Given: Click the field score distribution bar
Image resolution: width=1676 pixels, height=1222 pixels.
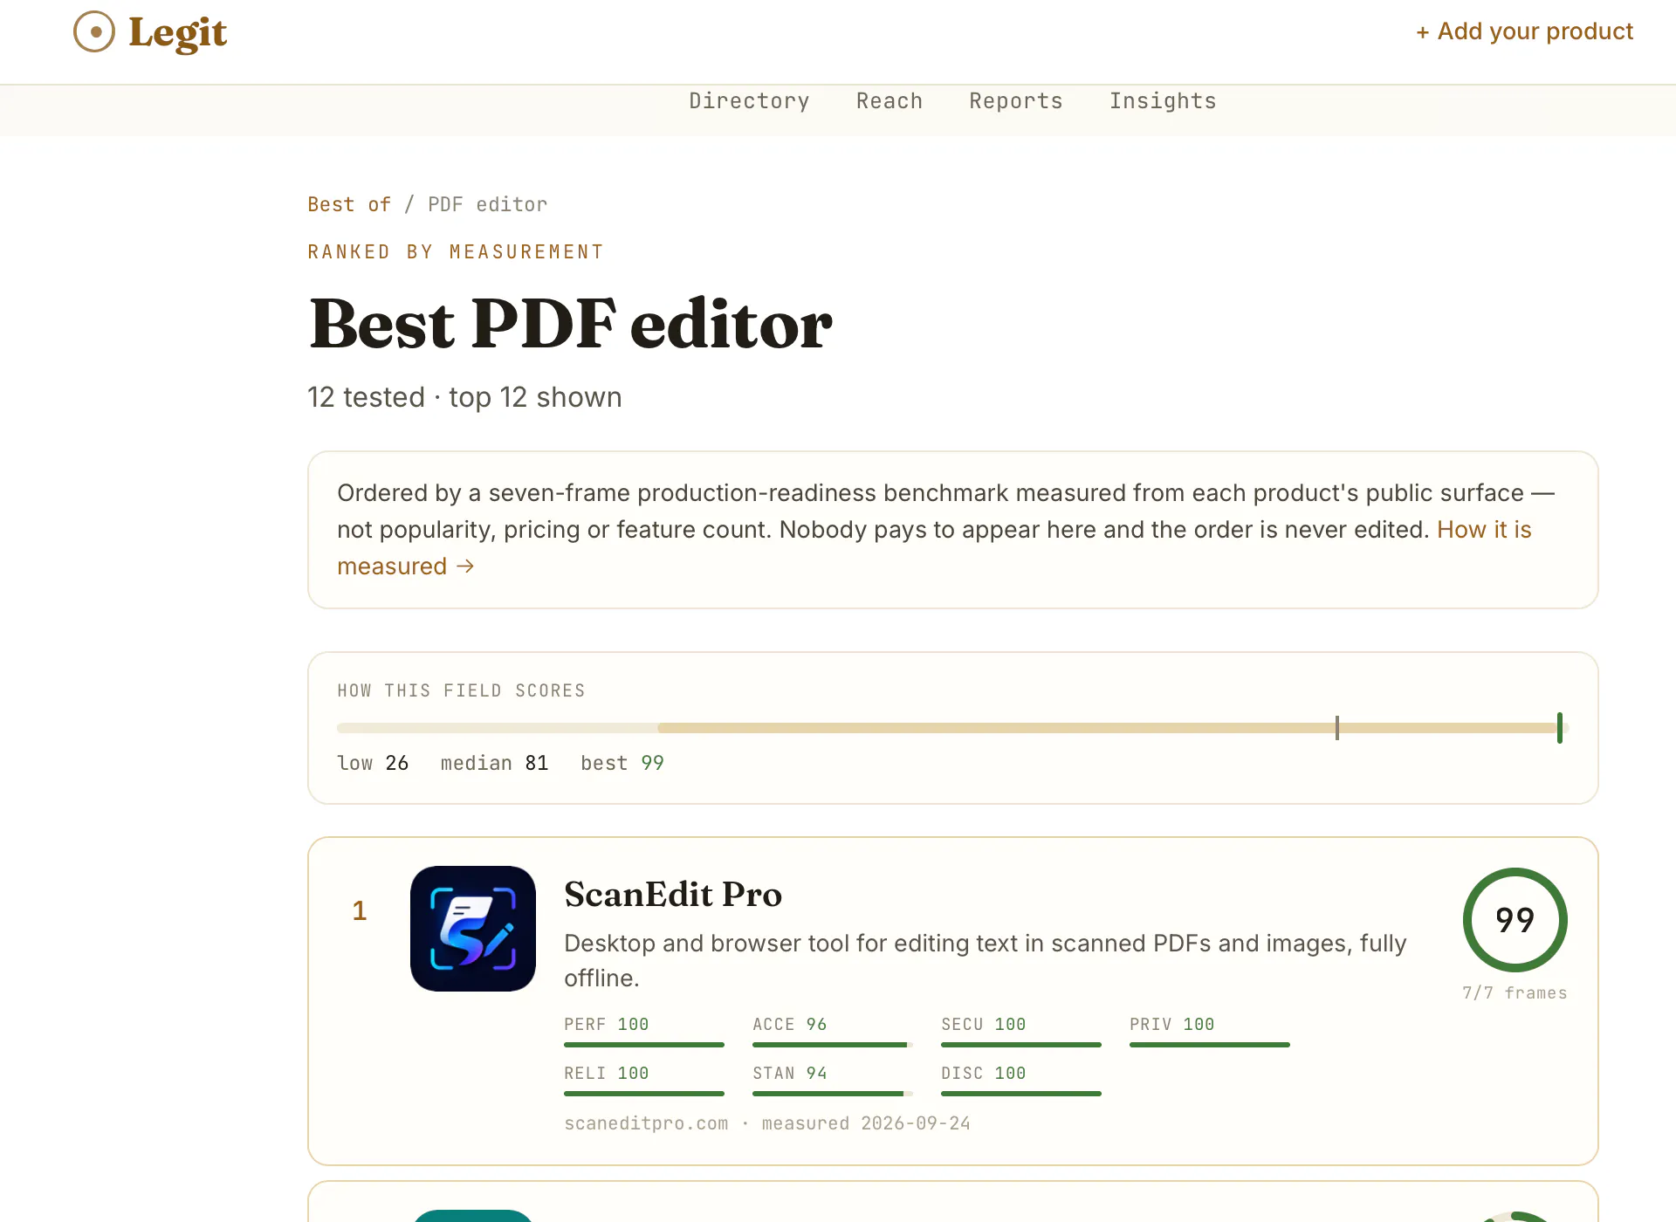Looking at the screenshot, I should (x=952, y=728).
